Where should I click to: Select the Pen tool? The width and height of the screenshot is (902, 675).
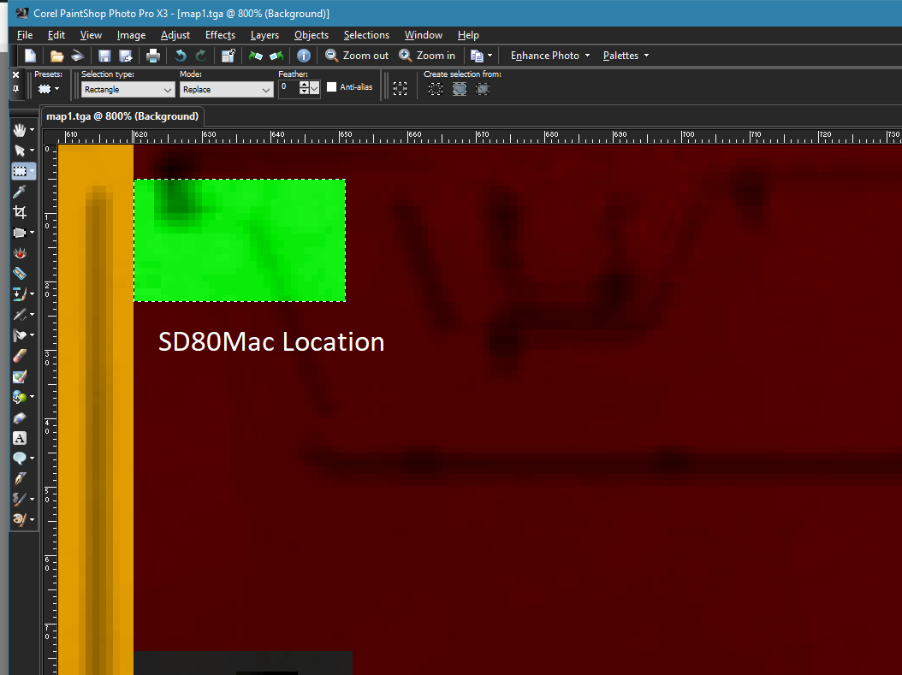(20, 479)
